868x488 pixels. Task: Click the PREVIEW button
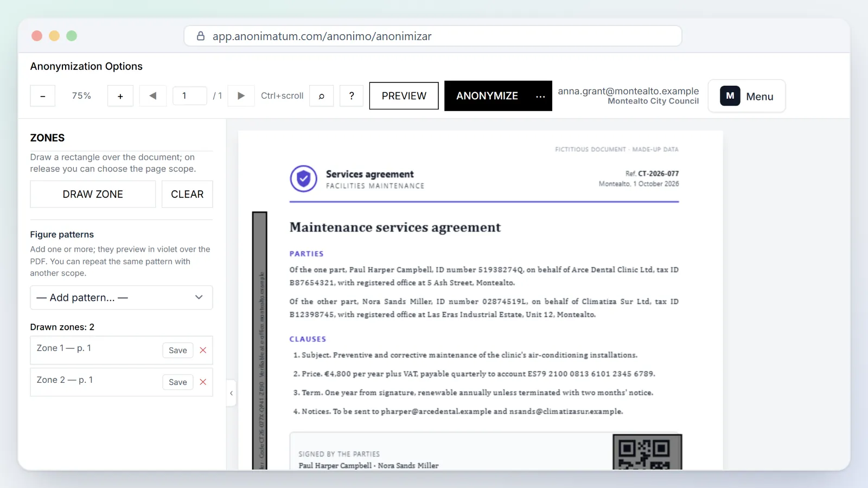[404, 96]
